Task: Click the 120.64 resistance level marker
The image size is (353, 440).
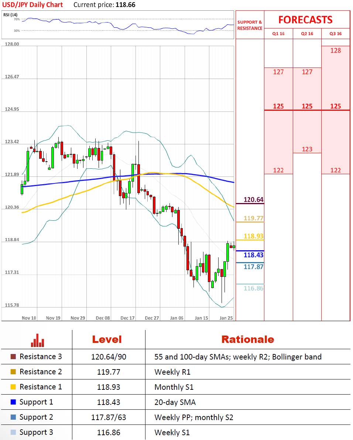Action: (x=253, y=200)
